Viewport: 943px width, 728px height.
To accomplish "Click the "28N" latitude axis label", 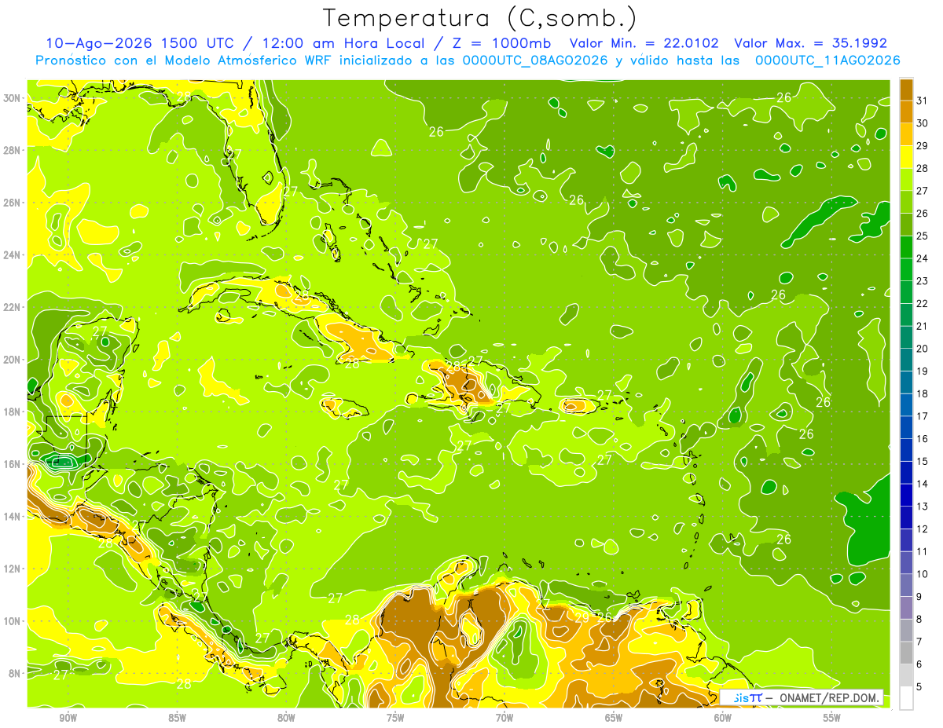I will click(x=13, y=150).
